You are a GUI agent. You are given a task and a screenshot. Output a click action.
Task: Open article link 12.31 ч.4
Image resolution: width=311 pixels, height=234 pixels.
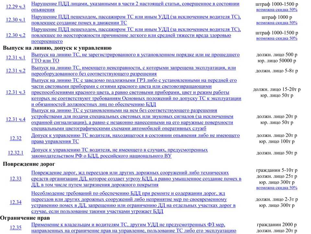click(16, 119)
